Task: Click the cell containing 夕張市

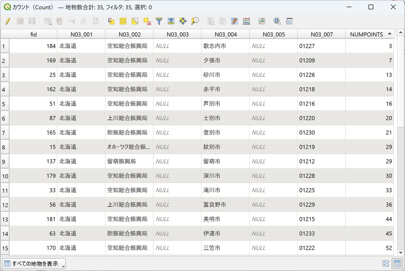Action: click(226, 60)
